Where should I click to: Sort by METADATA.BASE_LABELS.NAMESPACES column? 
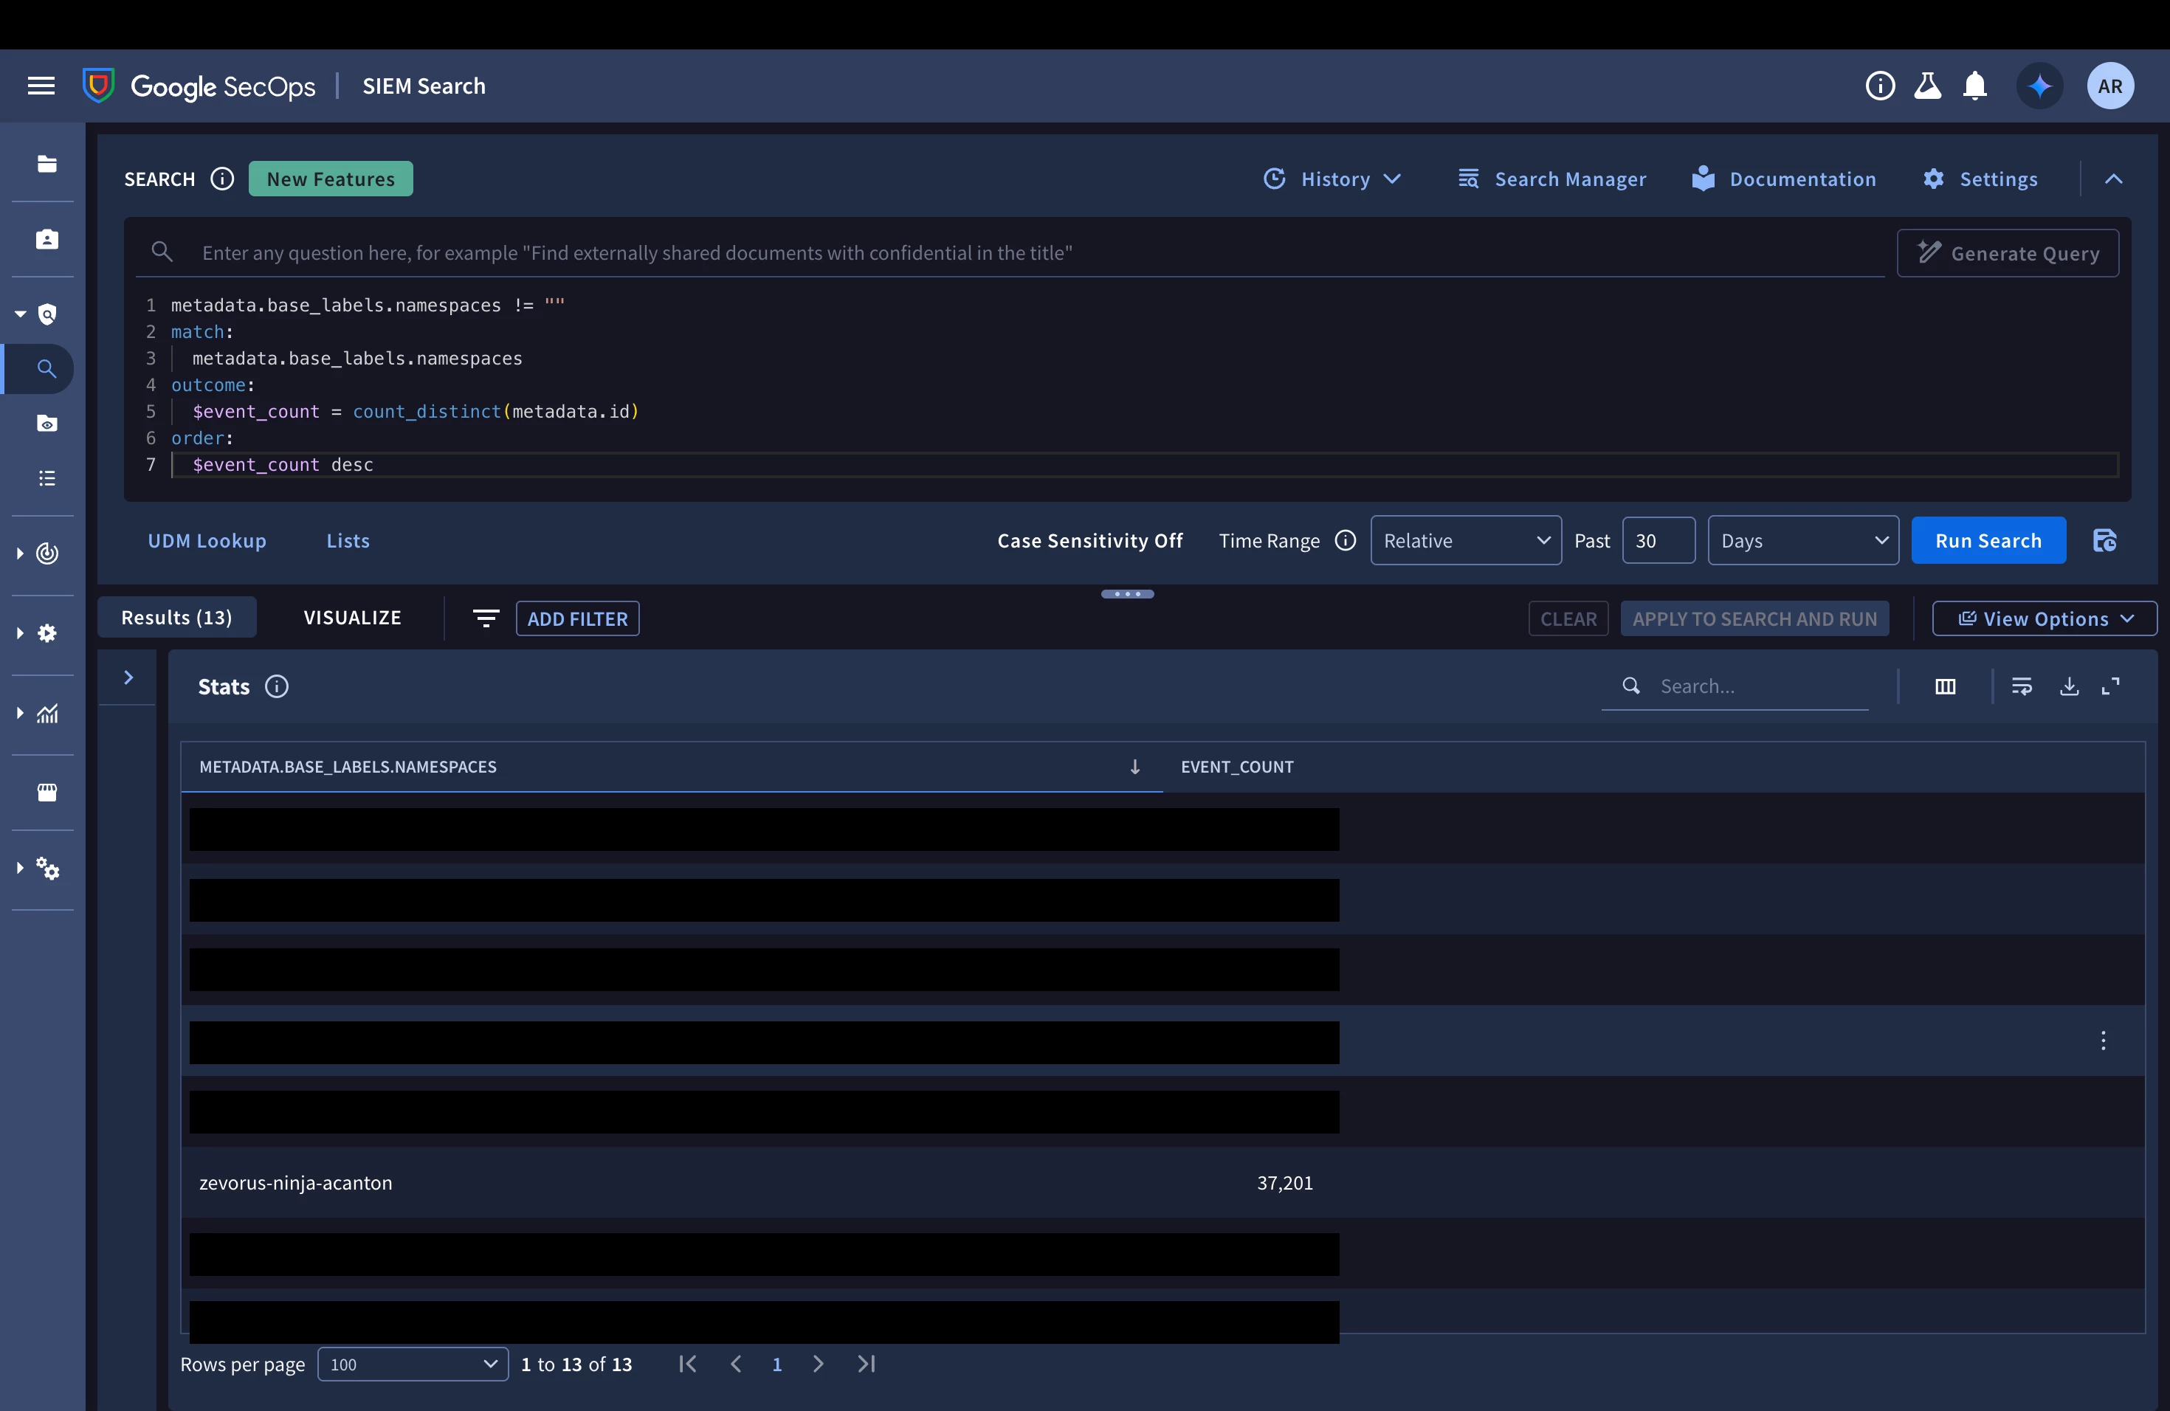click(348, 767)
